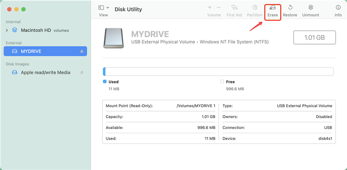Close the Disk Utility window

9,9
